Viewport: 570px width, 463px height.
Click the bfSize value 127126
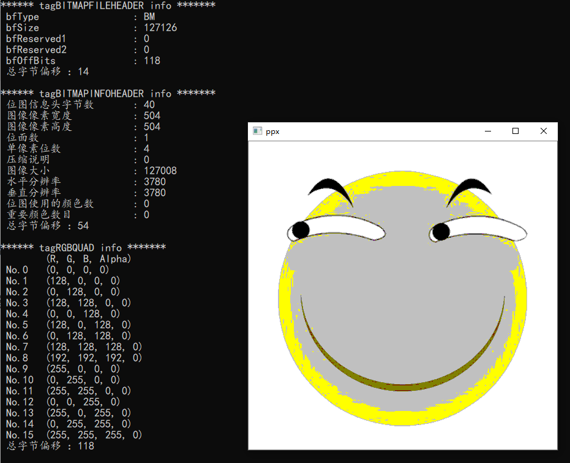[x=160, y=28]
